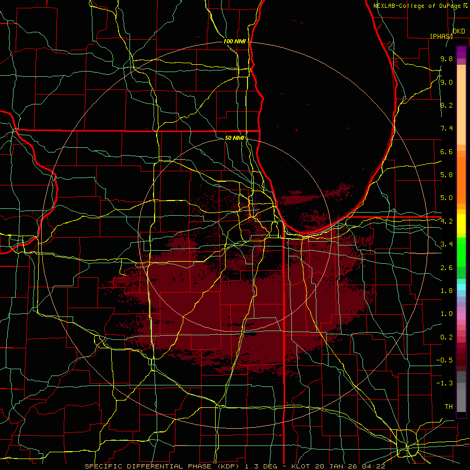470x470 pixels.
Task: Click the -1.3 color scale value
Action: tap(444, 383)
